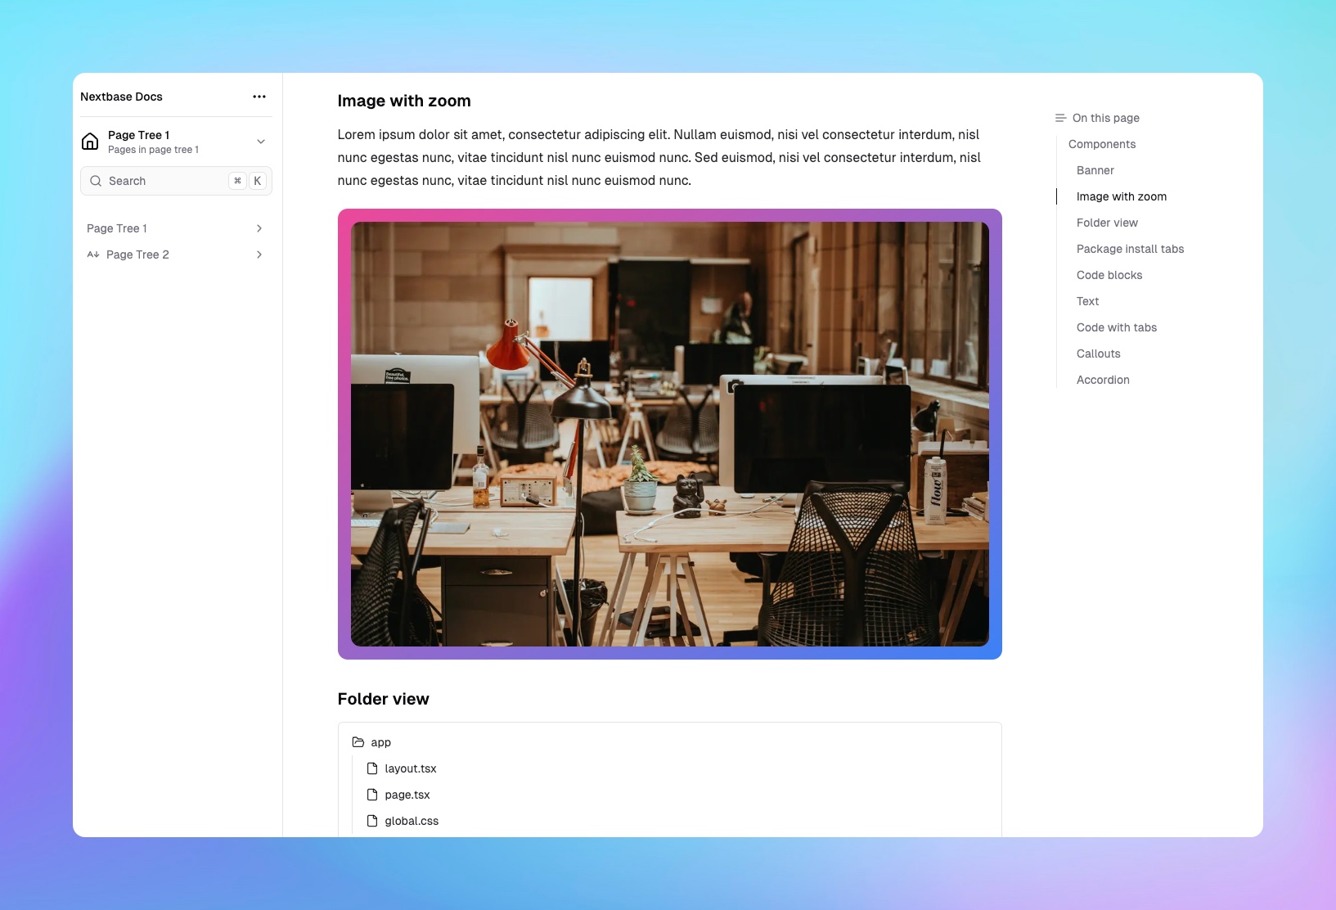Click the file icon beside global.css
1336x910 pixels.
(x=372, y=821)
